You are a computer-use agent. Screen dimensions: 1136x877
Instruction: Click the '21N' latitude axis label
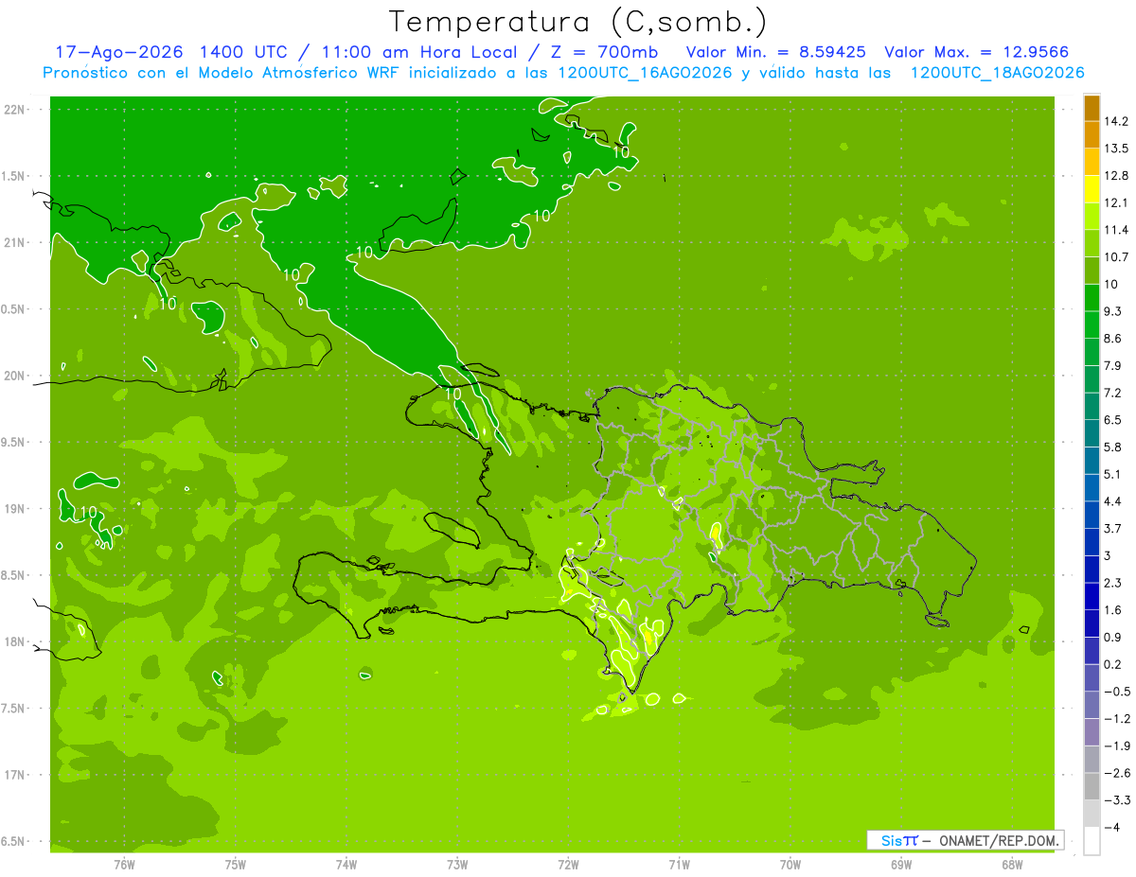pyautogui.click(x=15, y=243)
